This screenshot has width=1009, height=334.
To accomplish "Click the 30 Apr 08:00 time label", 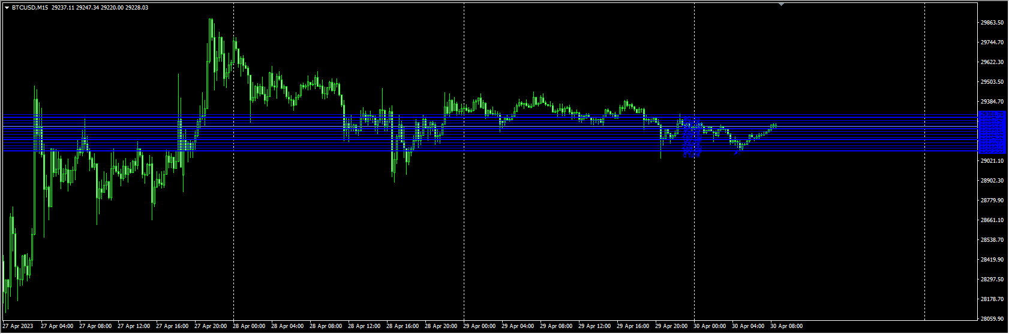I will point(786,326).
